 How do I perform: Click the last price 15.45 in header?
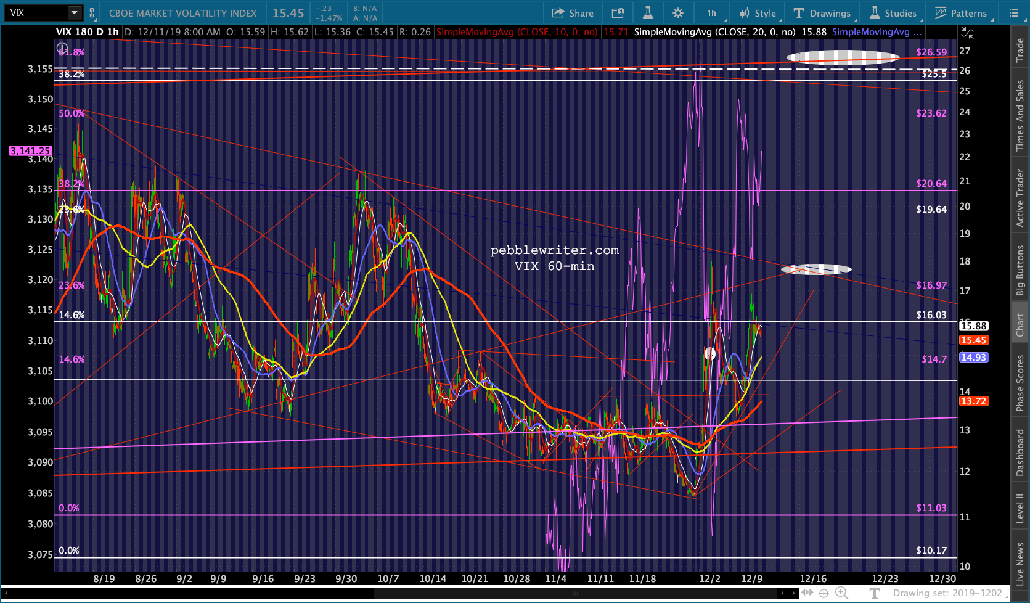288,13
